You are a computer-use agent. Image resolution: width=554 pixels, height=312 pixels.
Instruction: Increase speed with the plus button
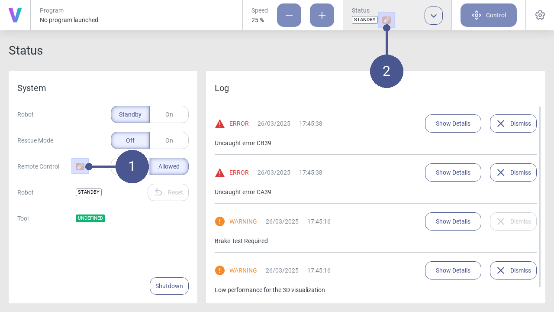[322, 15]
